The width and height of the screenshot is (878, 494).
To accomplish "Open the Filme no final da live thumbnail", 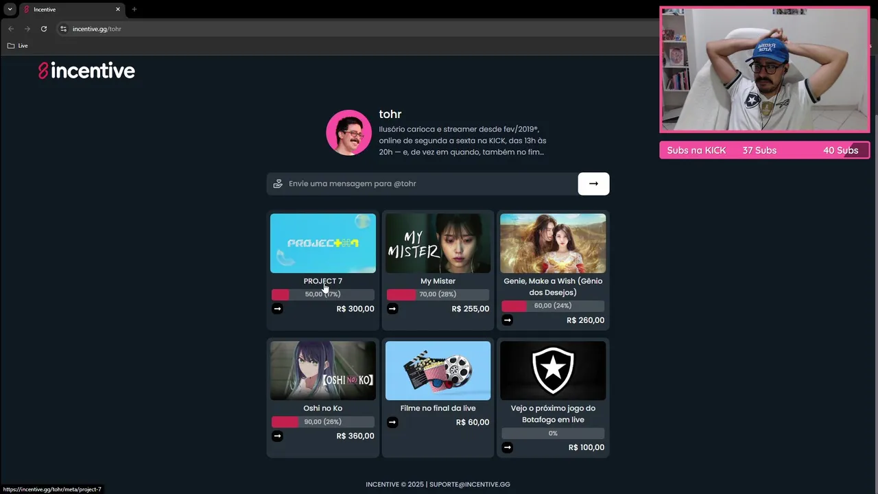I will (x=438, y=370).
